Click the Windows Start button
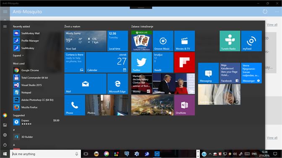The width and height of the screenshot is (282, 158). (x=5, y=154)
